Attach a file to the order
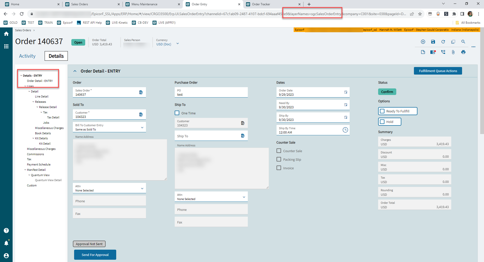Screen dimensions: 484x262 (x=453, y=52)
